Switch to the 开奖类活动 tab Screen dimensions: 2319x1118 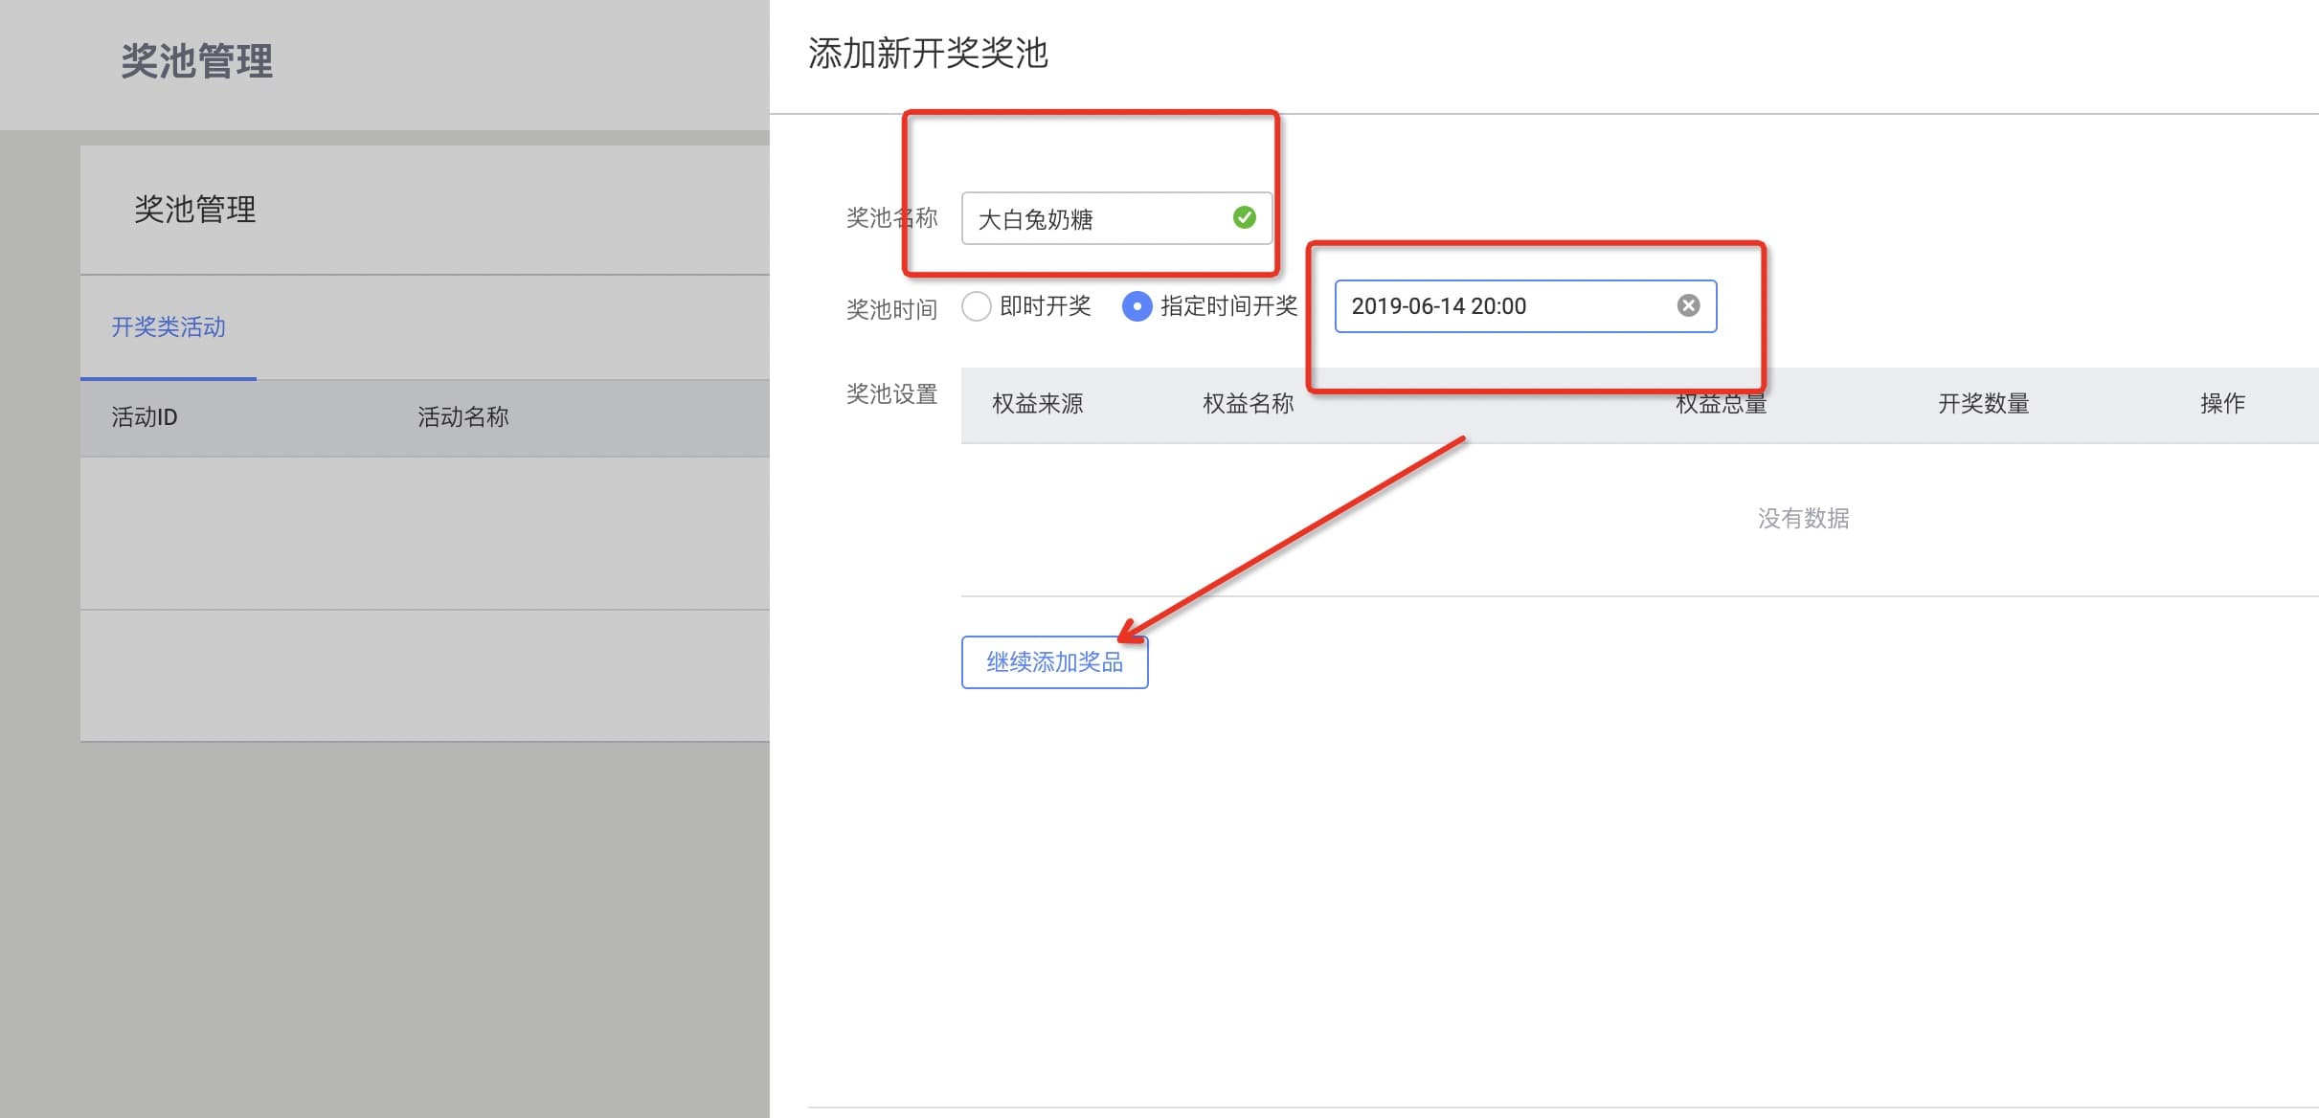pos(169,326)
